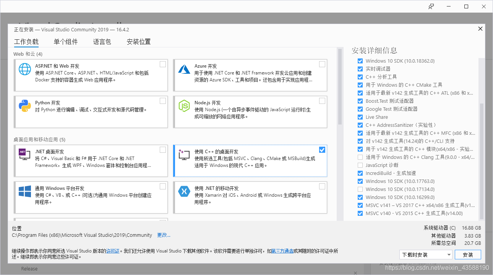493x275 pixels.
Task: Check the JavaScript 诊断 component
Action: [x=360, y=165]
